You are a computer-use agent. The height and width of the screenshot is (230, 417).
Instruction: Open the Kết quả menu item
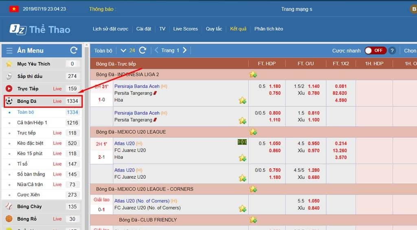coord(238,29)
